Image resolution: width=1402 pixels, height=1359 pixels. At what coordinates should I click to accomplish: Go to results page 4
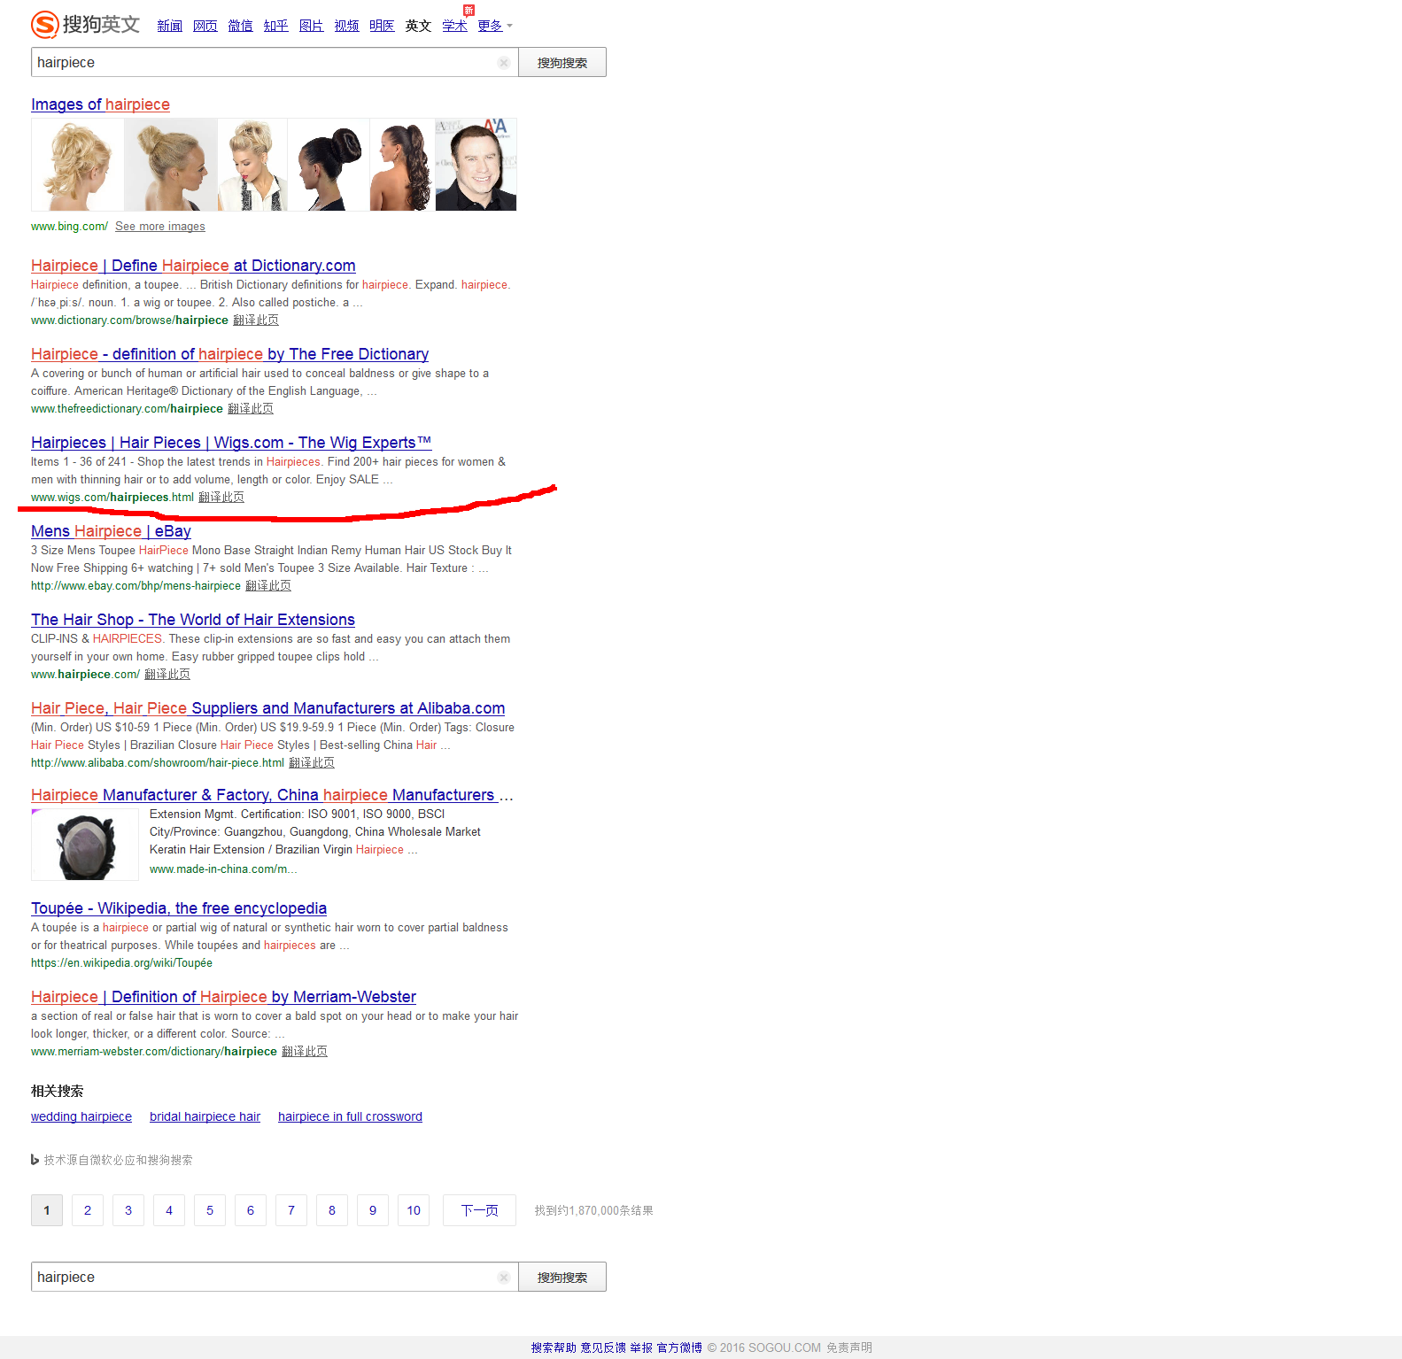pyautogui.click(x=169, y=1210)
